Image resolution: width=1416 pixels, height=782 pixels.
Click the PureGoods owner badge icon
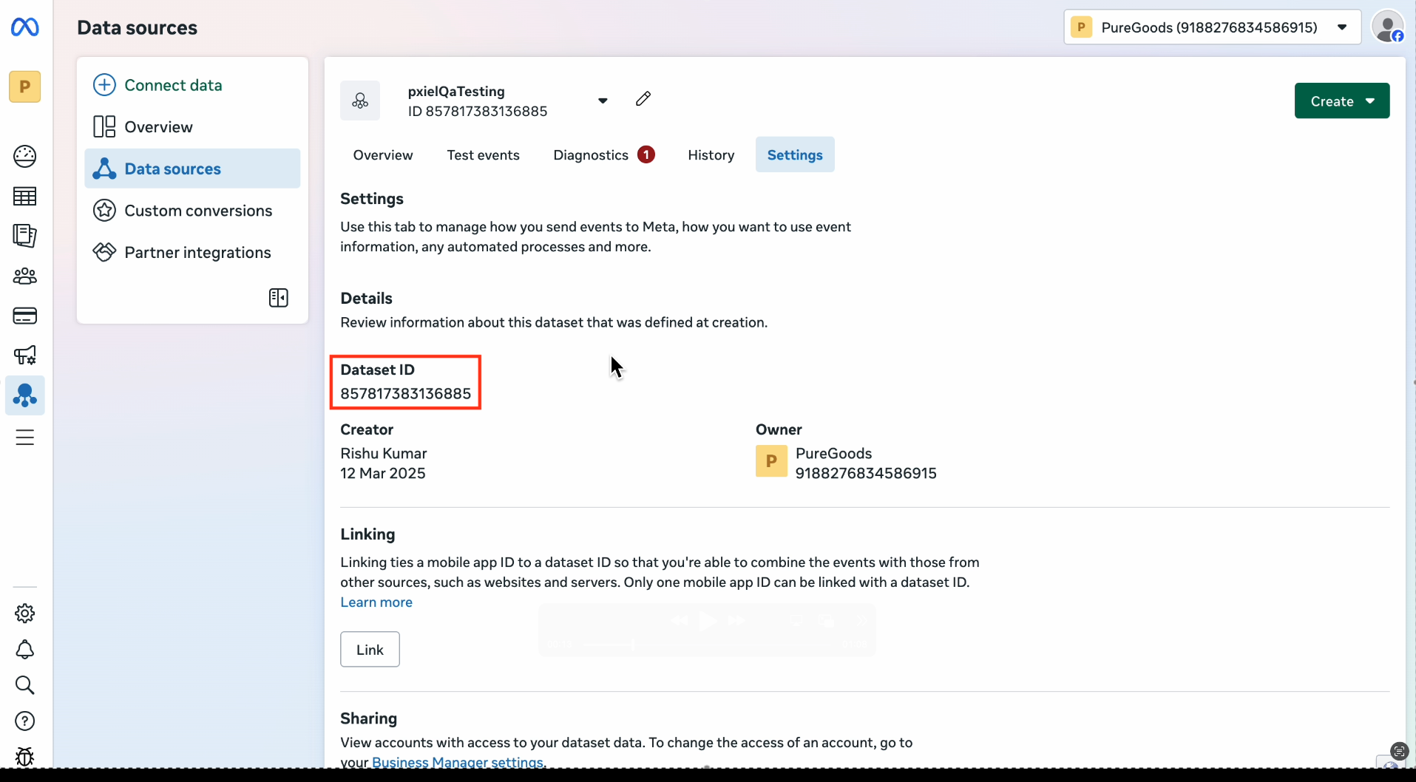click(771, 460)
